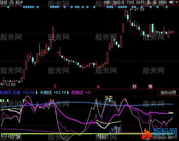This screenshot has height=141, width=179.
Task: Open the top-right dropdown arrow menu
Action: click(x=176, y=2)
